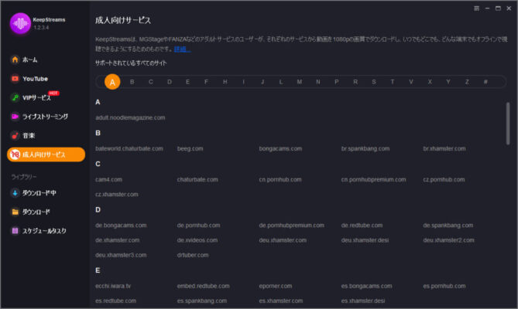Open de.xvideos.com site link

197,240
